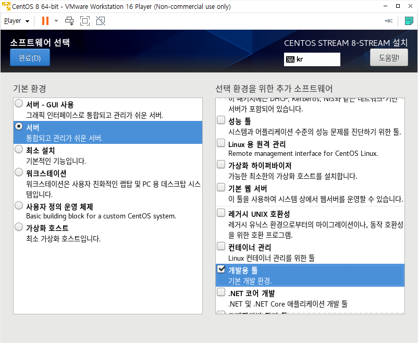Enter full screen mode

click(x=85, y=21)
